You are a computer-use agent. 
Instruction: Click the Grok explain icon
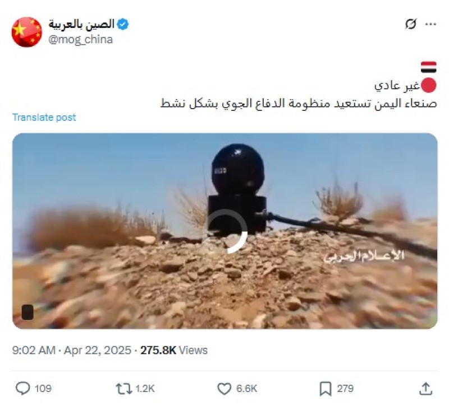pos(411,24)
